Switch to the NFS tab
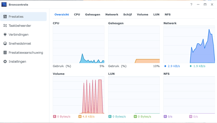 (x=168, y=15)
